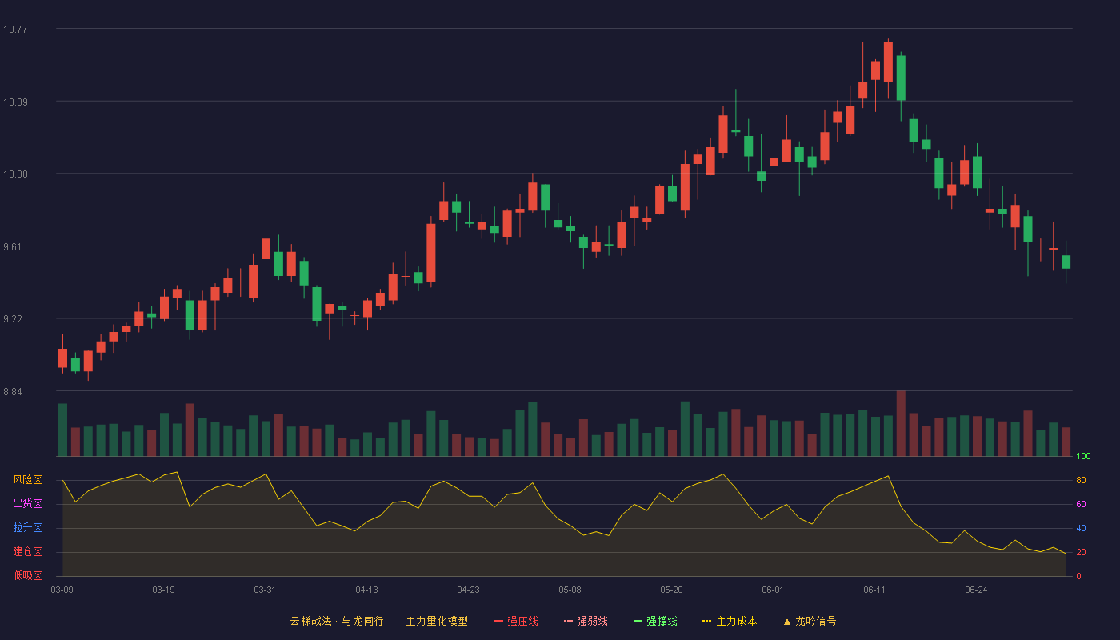Image resolution: width=1120 pixels, height=640 pixels.
Task: Click the green line marker of 强撑线
Action: pos(638,622)
